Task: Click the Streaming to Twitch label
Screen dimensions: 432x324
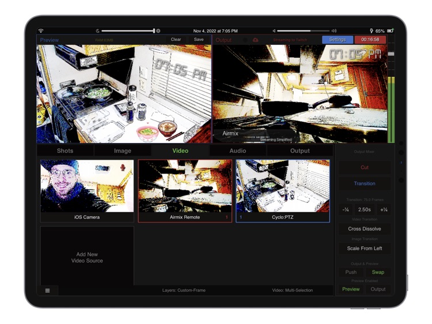Action: 290,40
